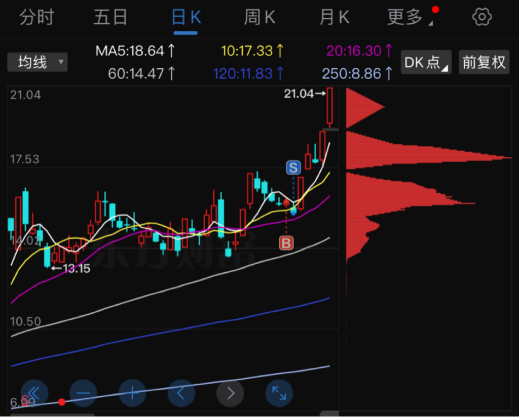Zoom in chart with plus button
Image resolution: width=519 pixels, height=417 pixels.
132,393
